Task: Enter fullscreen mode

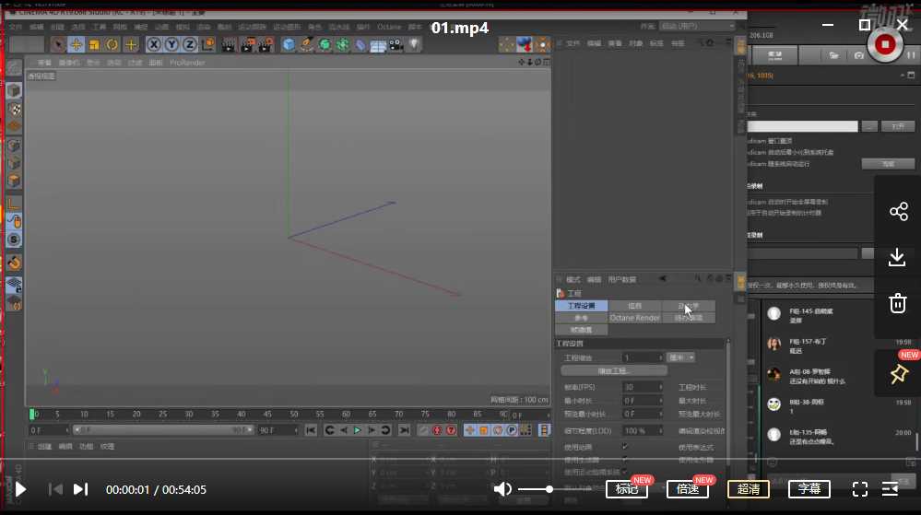Action: click(859, 489)
